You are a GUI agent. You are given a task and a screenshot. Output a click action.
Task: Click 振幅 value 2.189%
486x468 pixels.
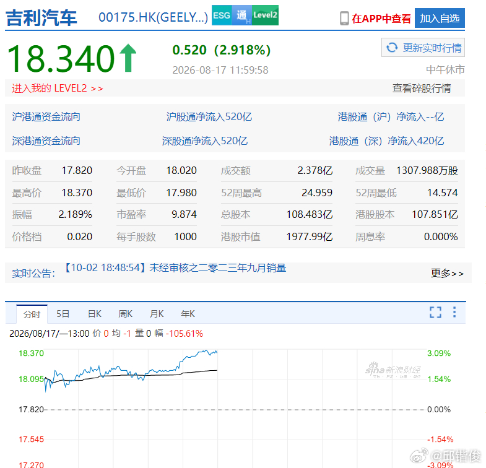(76, 214)
